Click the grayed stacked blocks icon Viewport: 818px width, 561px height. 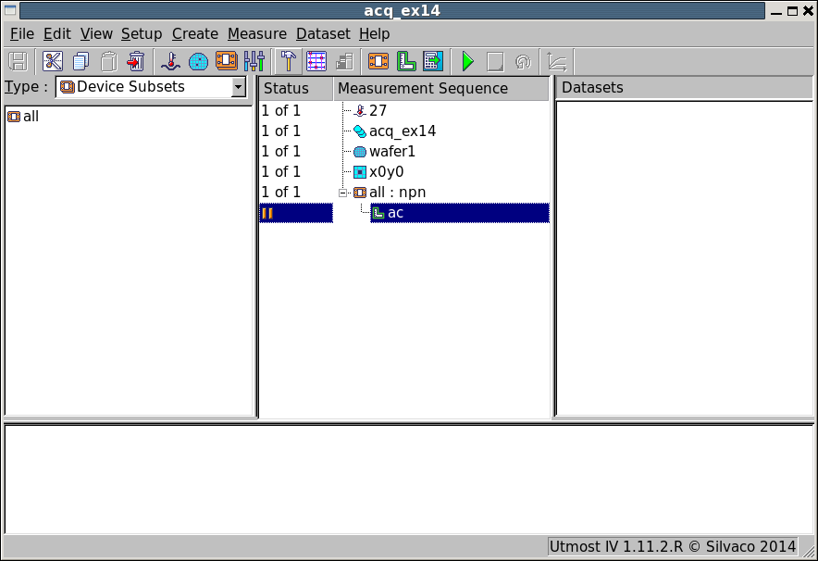pyautogui.click(x=344, y=62)
